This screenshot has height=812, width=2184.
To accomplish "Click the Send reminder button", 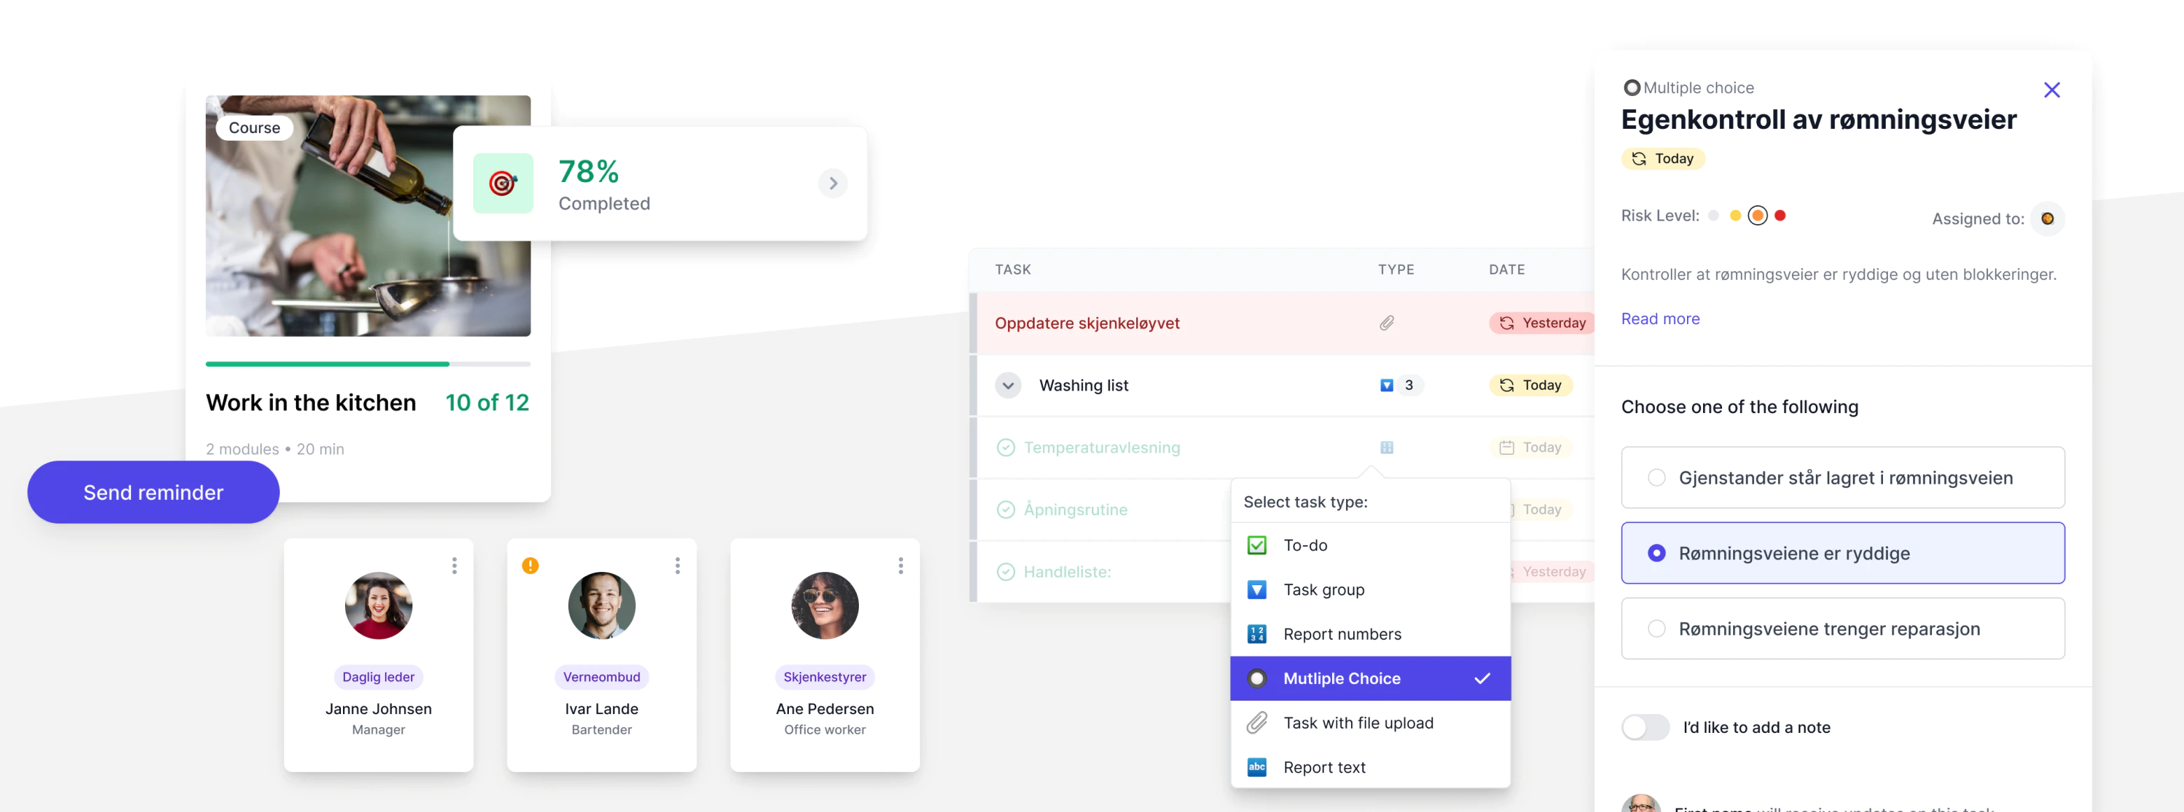I will tap(153, 491).
